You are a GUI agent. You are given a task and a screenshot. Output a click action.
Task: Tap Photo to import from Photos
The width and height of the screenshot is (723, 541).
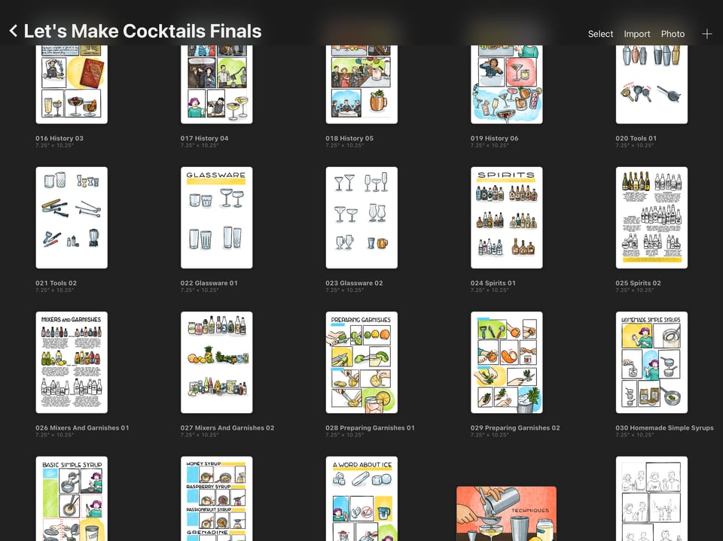pyautogui.click(x=673, y=34)
